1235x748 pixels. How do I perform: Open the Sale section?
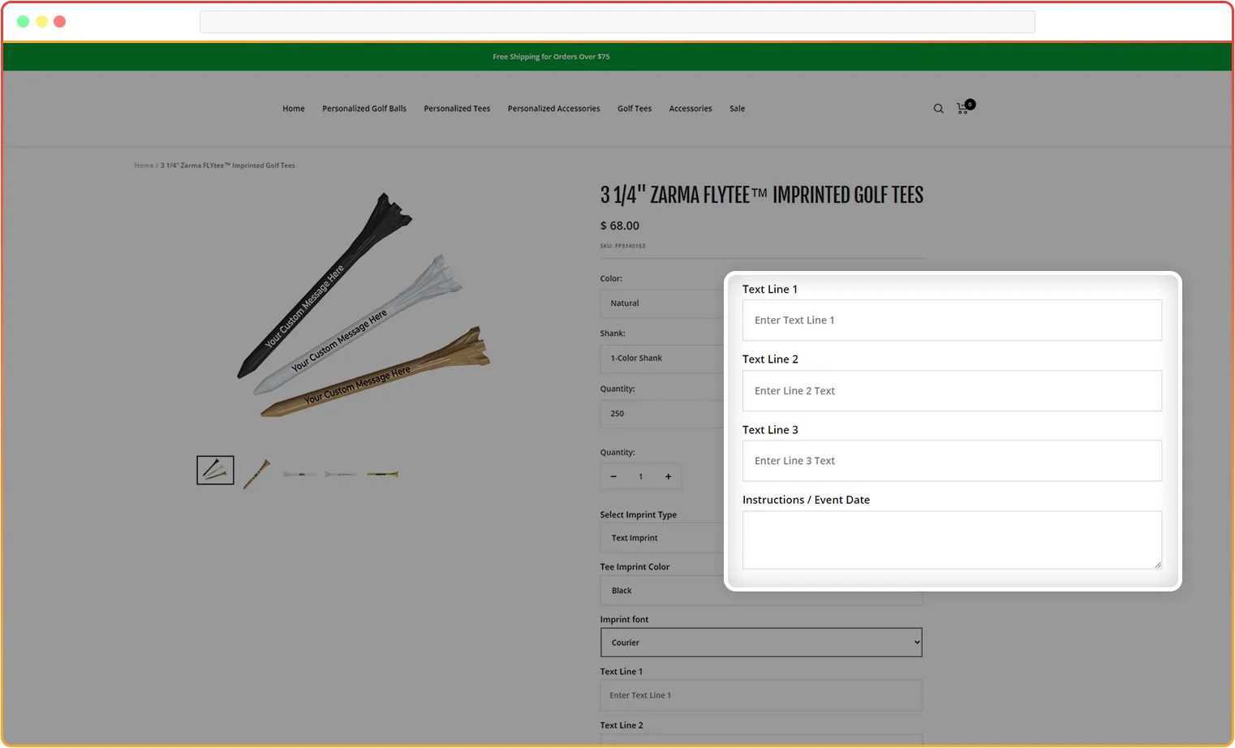(x=737, y=108)
